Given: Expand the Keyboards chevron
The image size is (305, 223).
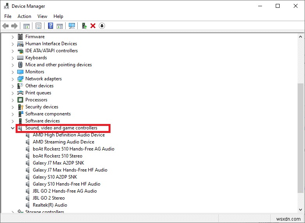Looking at the screenshot, I should (12, 58).
